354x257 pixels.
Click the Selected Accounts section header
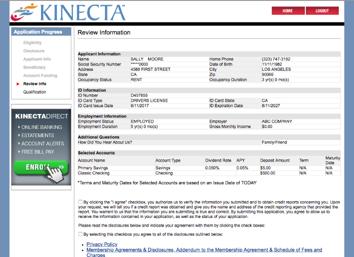[x=97, y=153]
